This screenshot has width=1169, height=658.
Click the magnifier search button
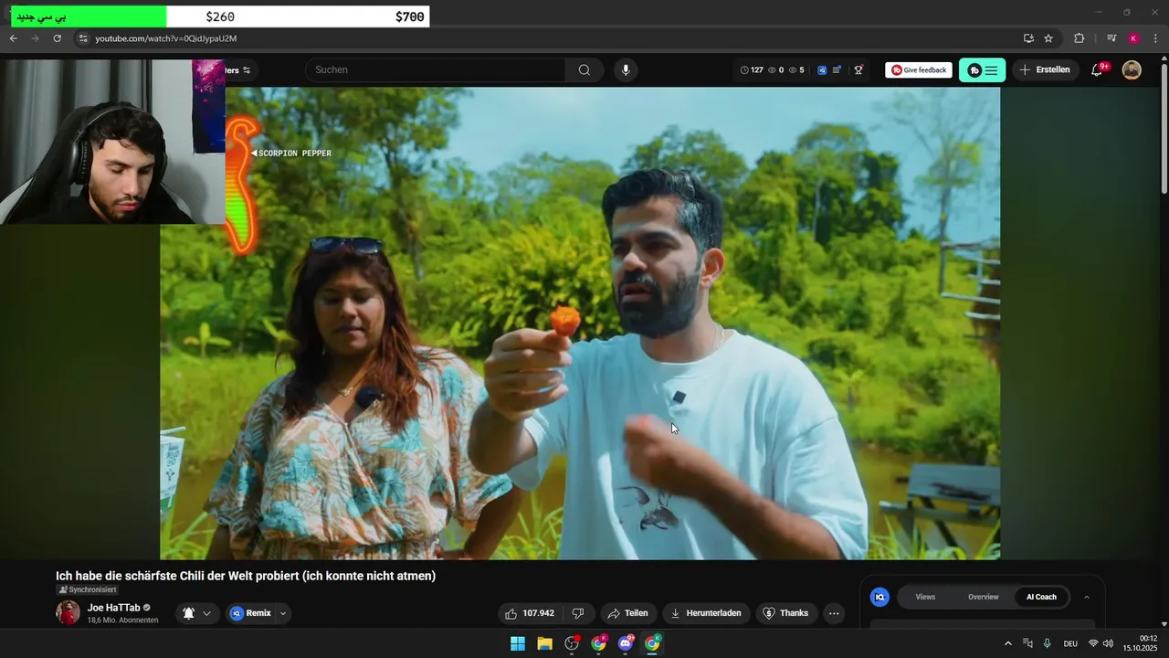pos(584,70)
